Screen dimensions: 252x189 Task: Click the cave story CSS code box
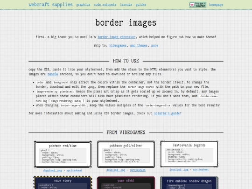point(63,186)
